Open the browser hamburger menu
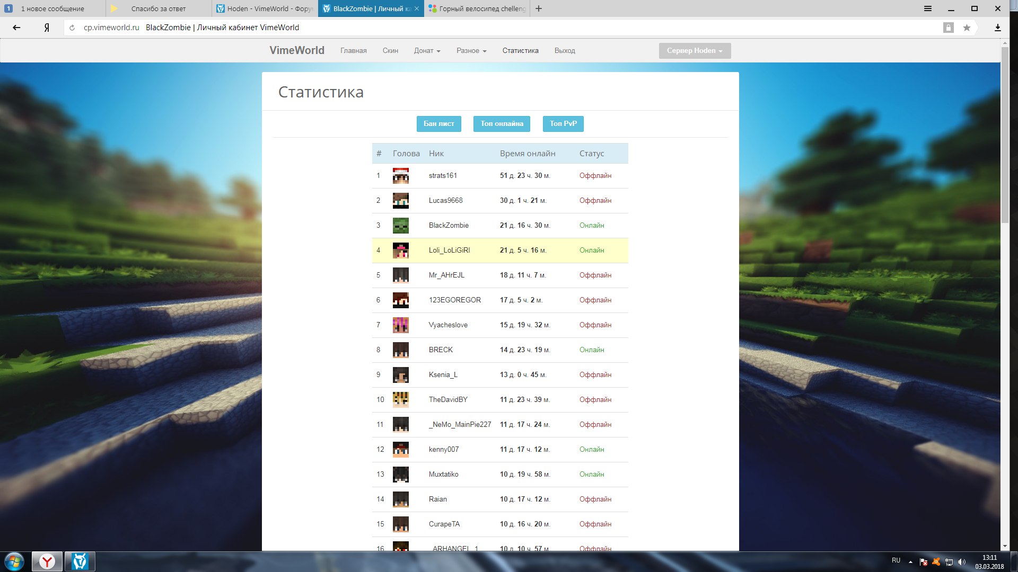Screen dimensions: 1018x572 coord(928,8)
